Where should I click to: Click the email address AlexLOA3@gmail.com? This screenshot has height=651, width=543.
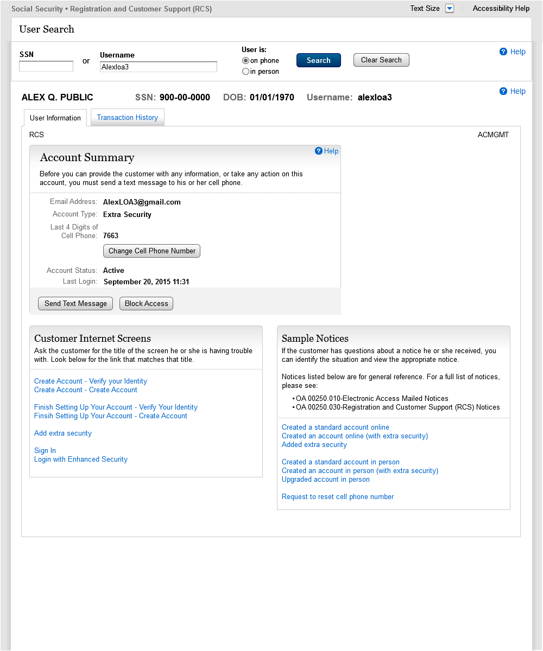(142, 202)
